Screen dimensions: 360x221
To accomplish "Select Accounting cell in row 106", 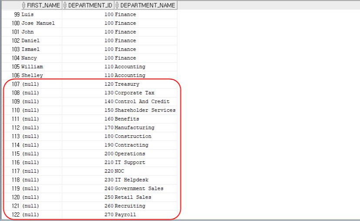I will pos(145,75).
